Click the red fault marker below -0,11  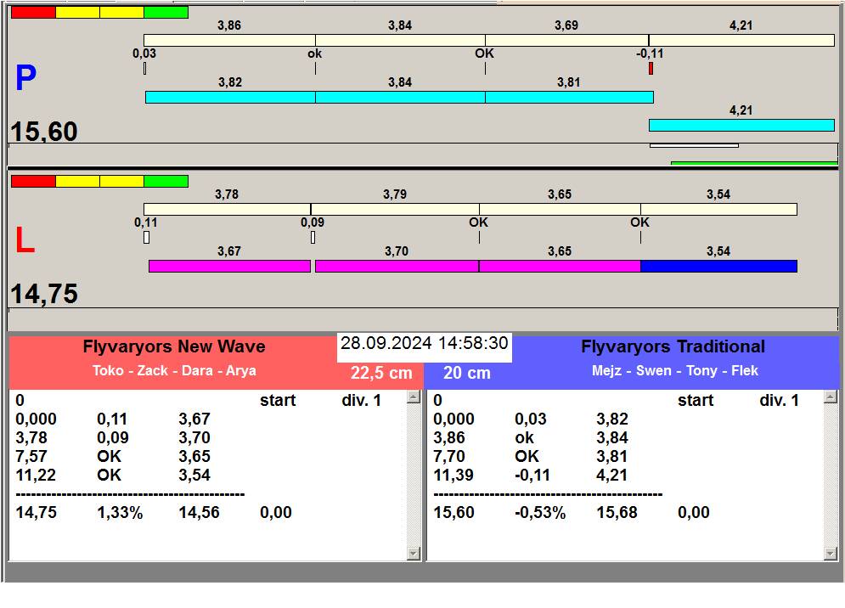[x=651, y=68]
